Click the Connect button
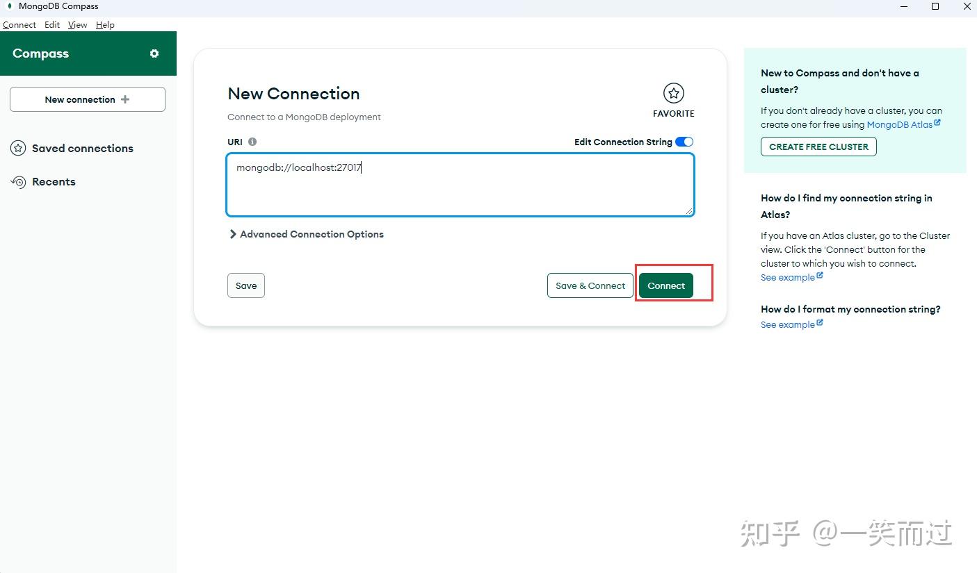The image size is (977, 573). click(666, 285)
